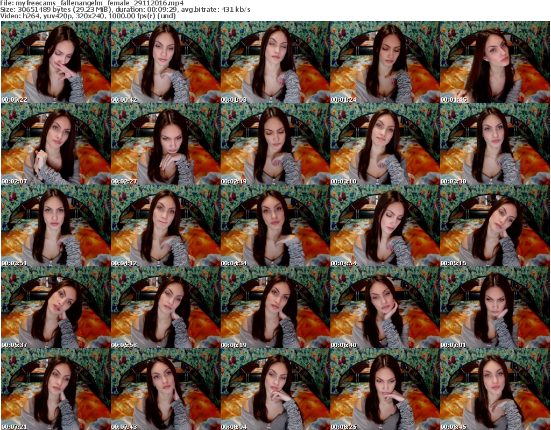Choose the frame timestamped 00:05:37

coord(55,308)
